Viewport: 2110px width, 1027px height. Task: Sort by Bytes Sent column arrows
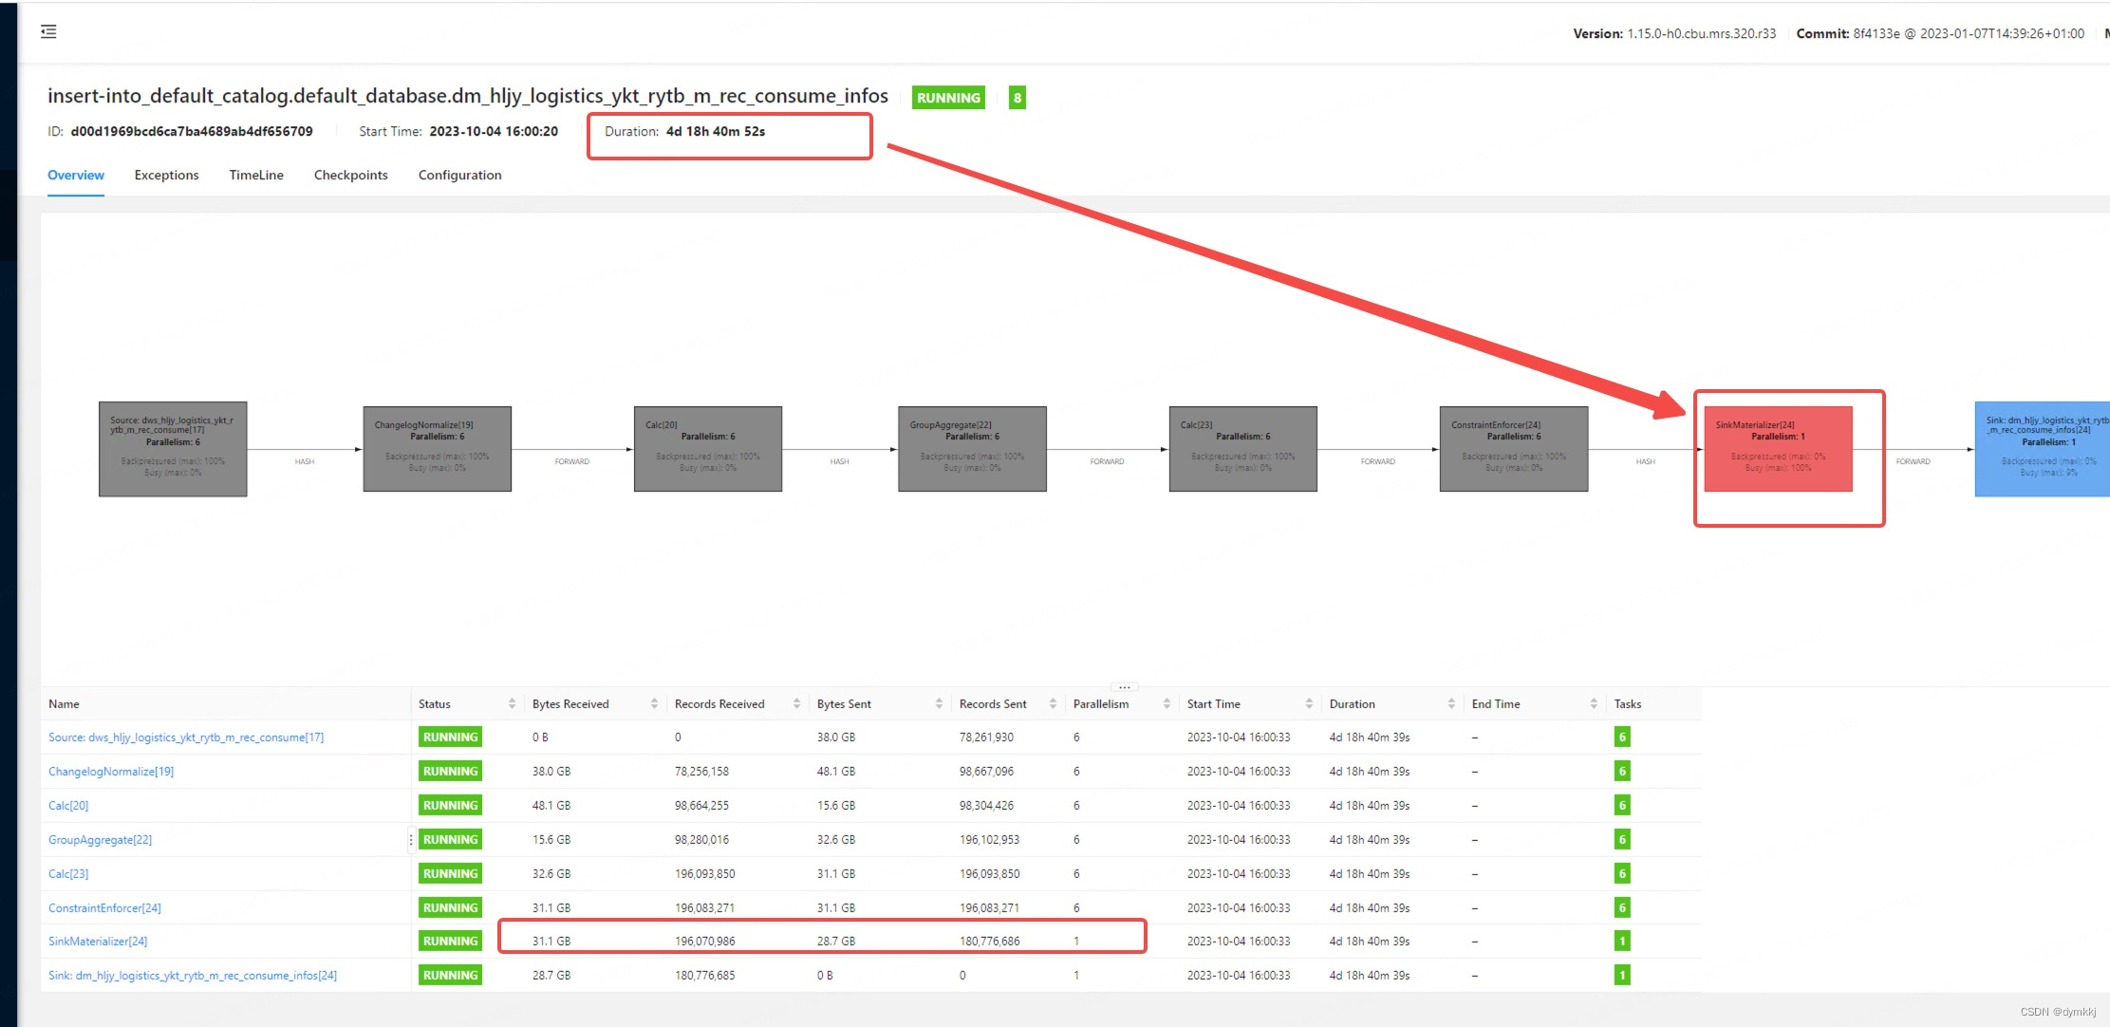click(939, 703)
